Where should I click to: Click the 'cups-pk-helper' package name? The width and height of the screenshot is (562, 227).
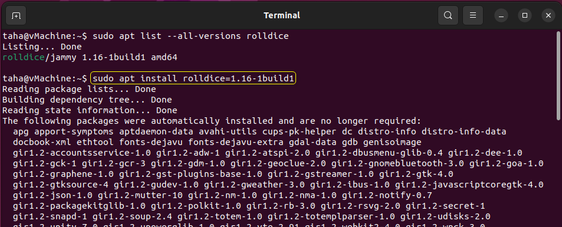(299, 131)
